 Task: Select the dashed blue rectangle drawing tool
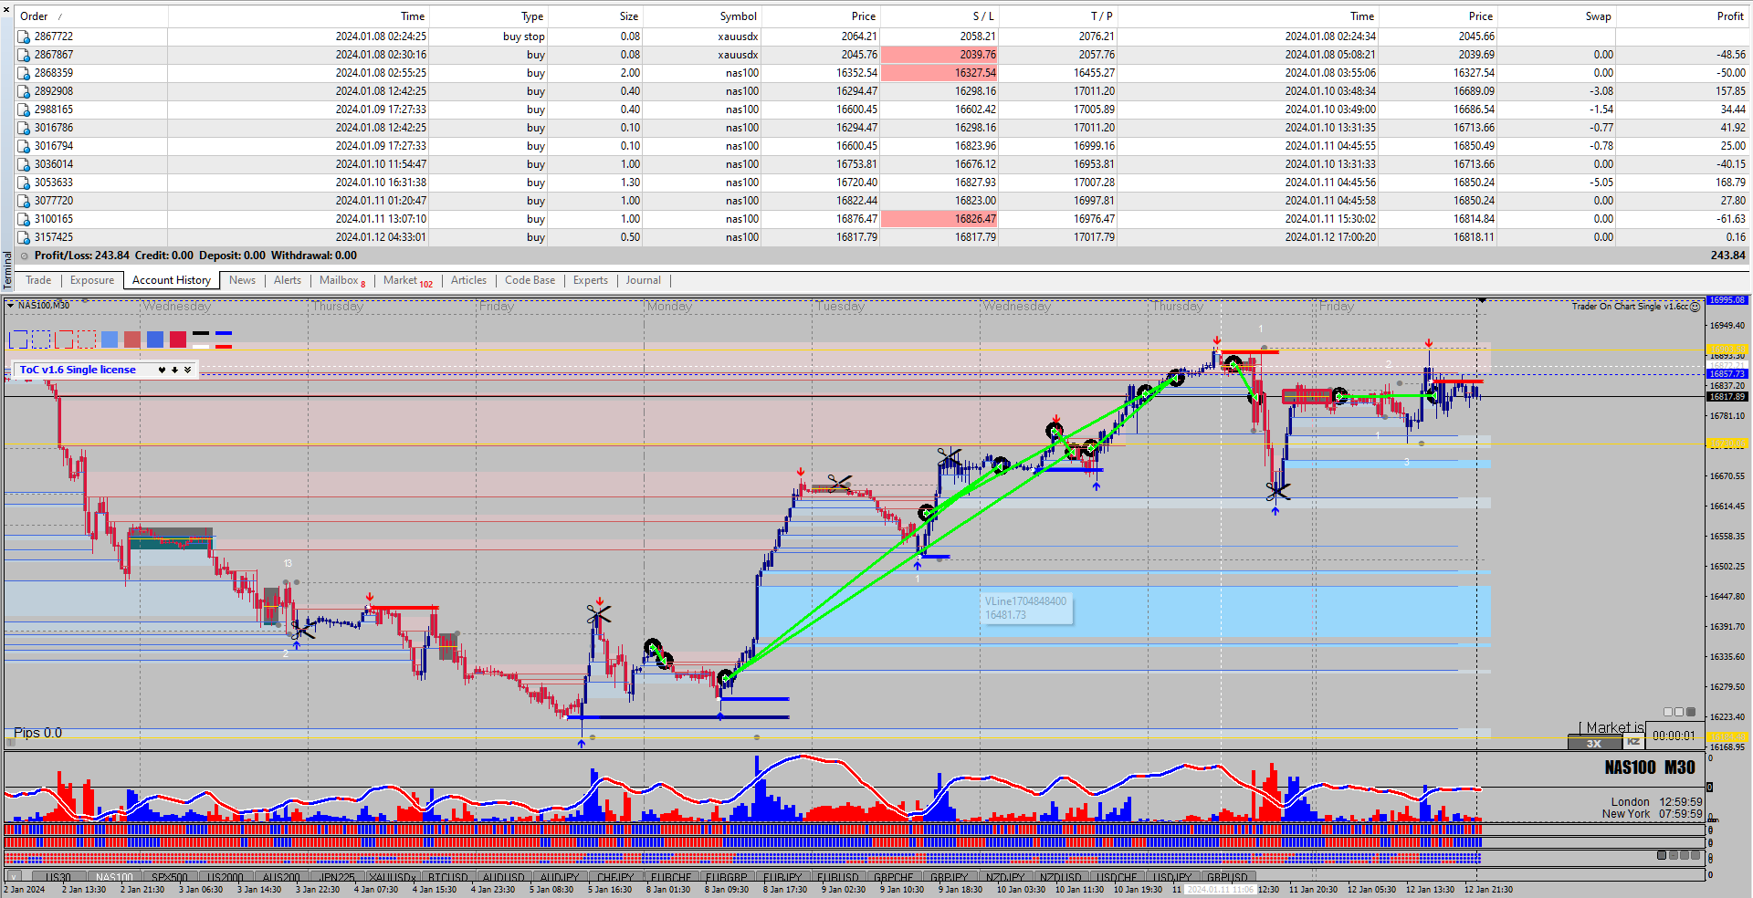(x=41, y=339)
